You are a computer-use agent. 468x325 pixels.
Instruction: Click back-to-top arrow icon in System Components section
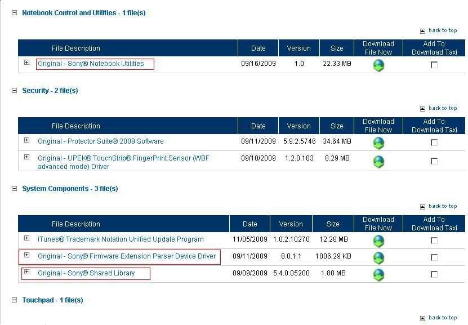click(x=422, y=207)
